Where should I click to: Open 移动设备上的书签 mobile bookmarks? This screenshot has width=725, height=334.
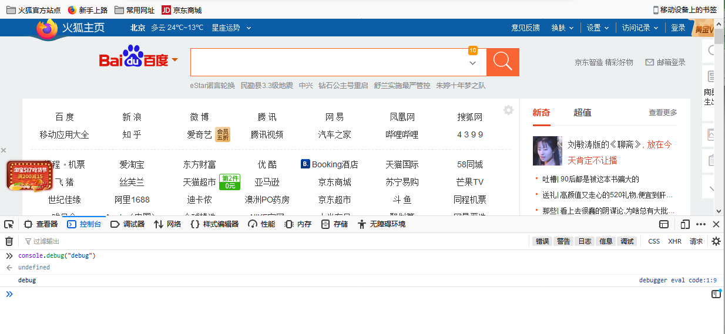coord(685,10)
